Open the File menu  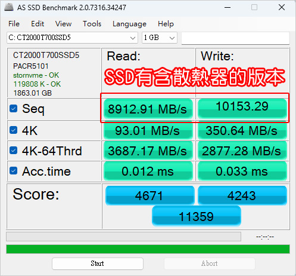coord(14,24)
